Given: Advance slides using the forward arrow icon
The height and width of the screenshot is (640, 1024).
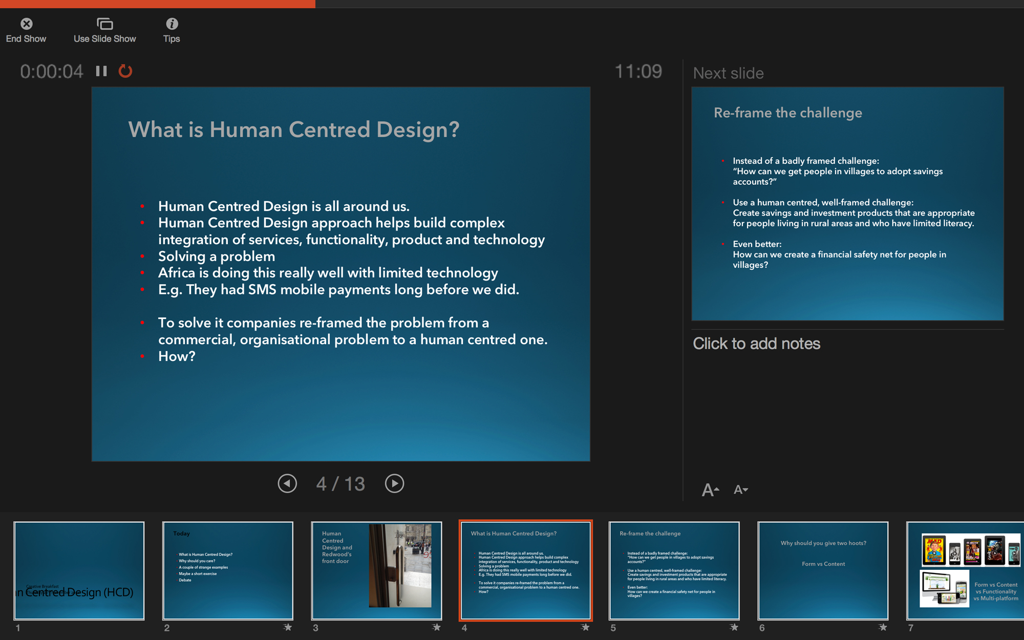Looking at the screenshot, I should click(x=394, y=483).
